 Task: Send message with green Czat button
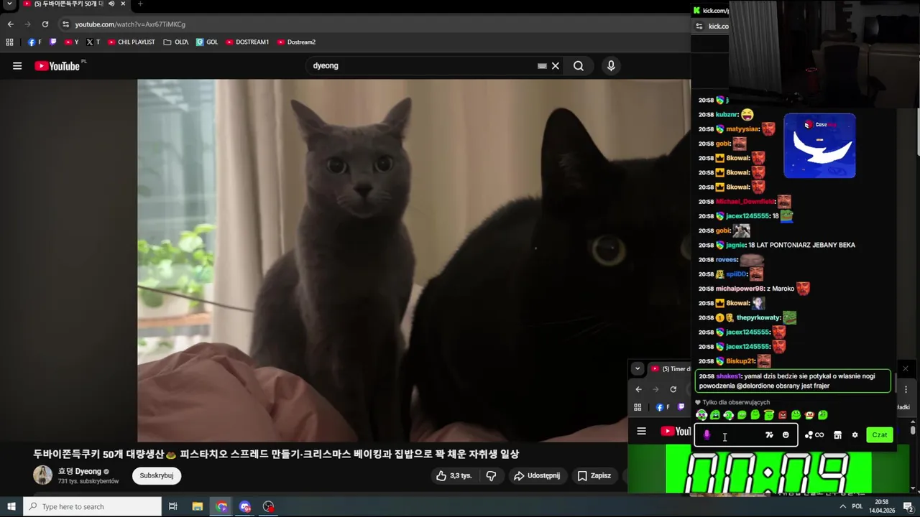coord(880,435)
